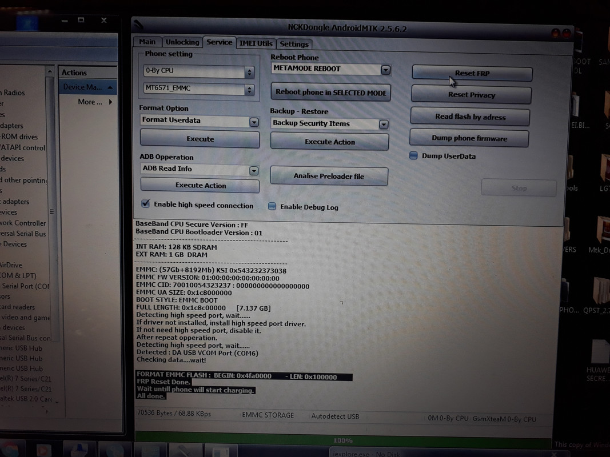The width and height of the screenshot is (610, 457).
Task: Open the METAMODE REBOOT dropdown
Action: (385, 70)
